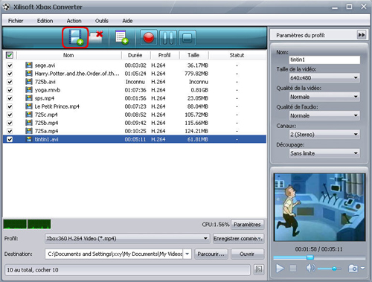Click the file icon of sege.avi
372x282 pixels.
pos(29,65)
